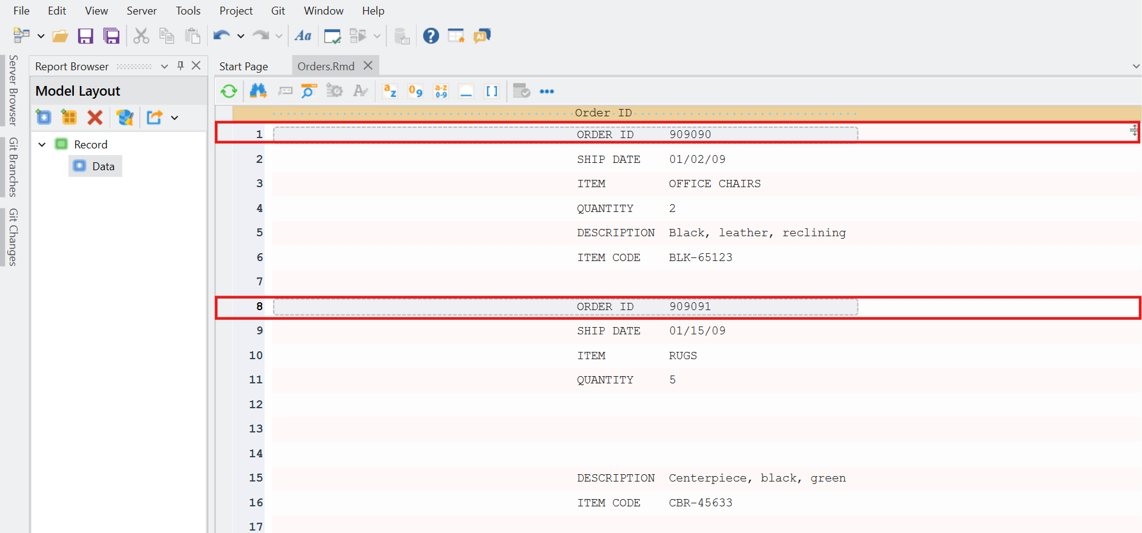Viewport: 1142px width, 533px height.
Task: Open the Project menu
Action: click(x=236, y=11)
